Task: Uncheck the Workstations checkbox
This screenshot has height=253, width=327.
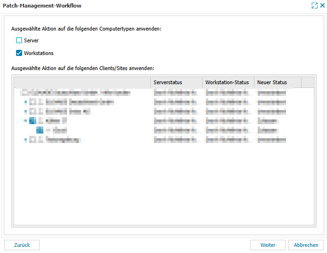Action: pyautogui.click(x=19, y=53)
